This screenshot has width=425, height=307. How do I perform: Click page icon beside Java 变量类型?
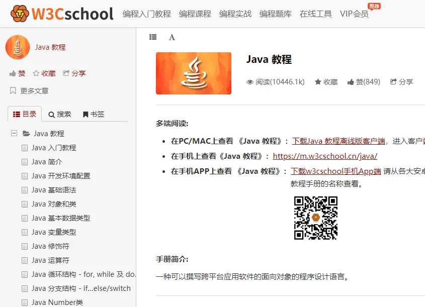click(x=25, y=232)
